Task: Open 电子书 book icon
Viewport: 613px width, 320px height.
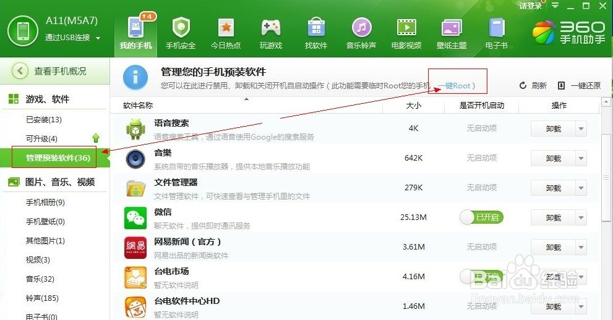Action: [x=497, y=28]
